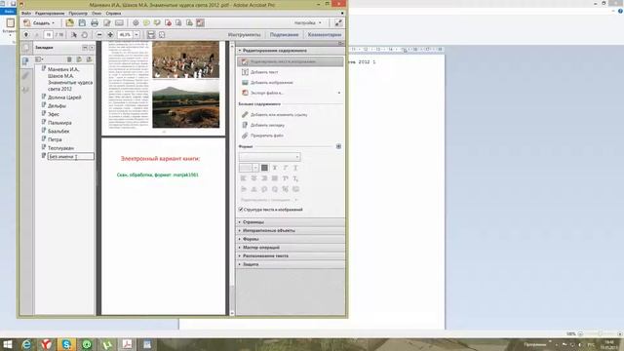Expand the Forms section
Image resolution: width=624 pixels, height=351 pixels.
pos(291,239)
